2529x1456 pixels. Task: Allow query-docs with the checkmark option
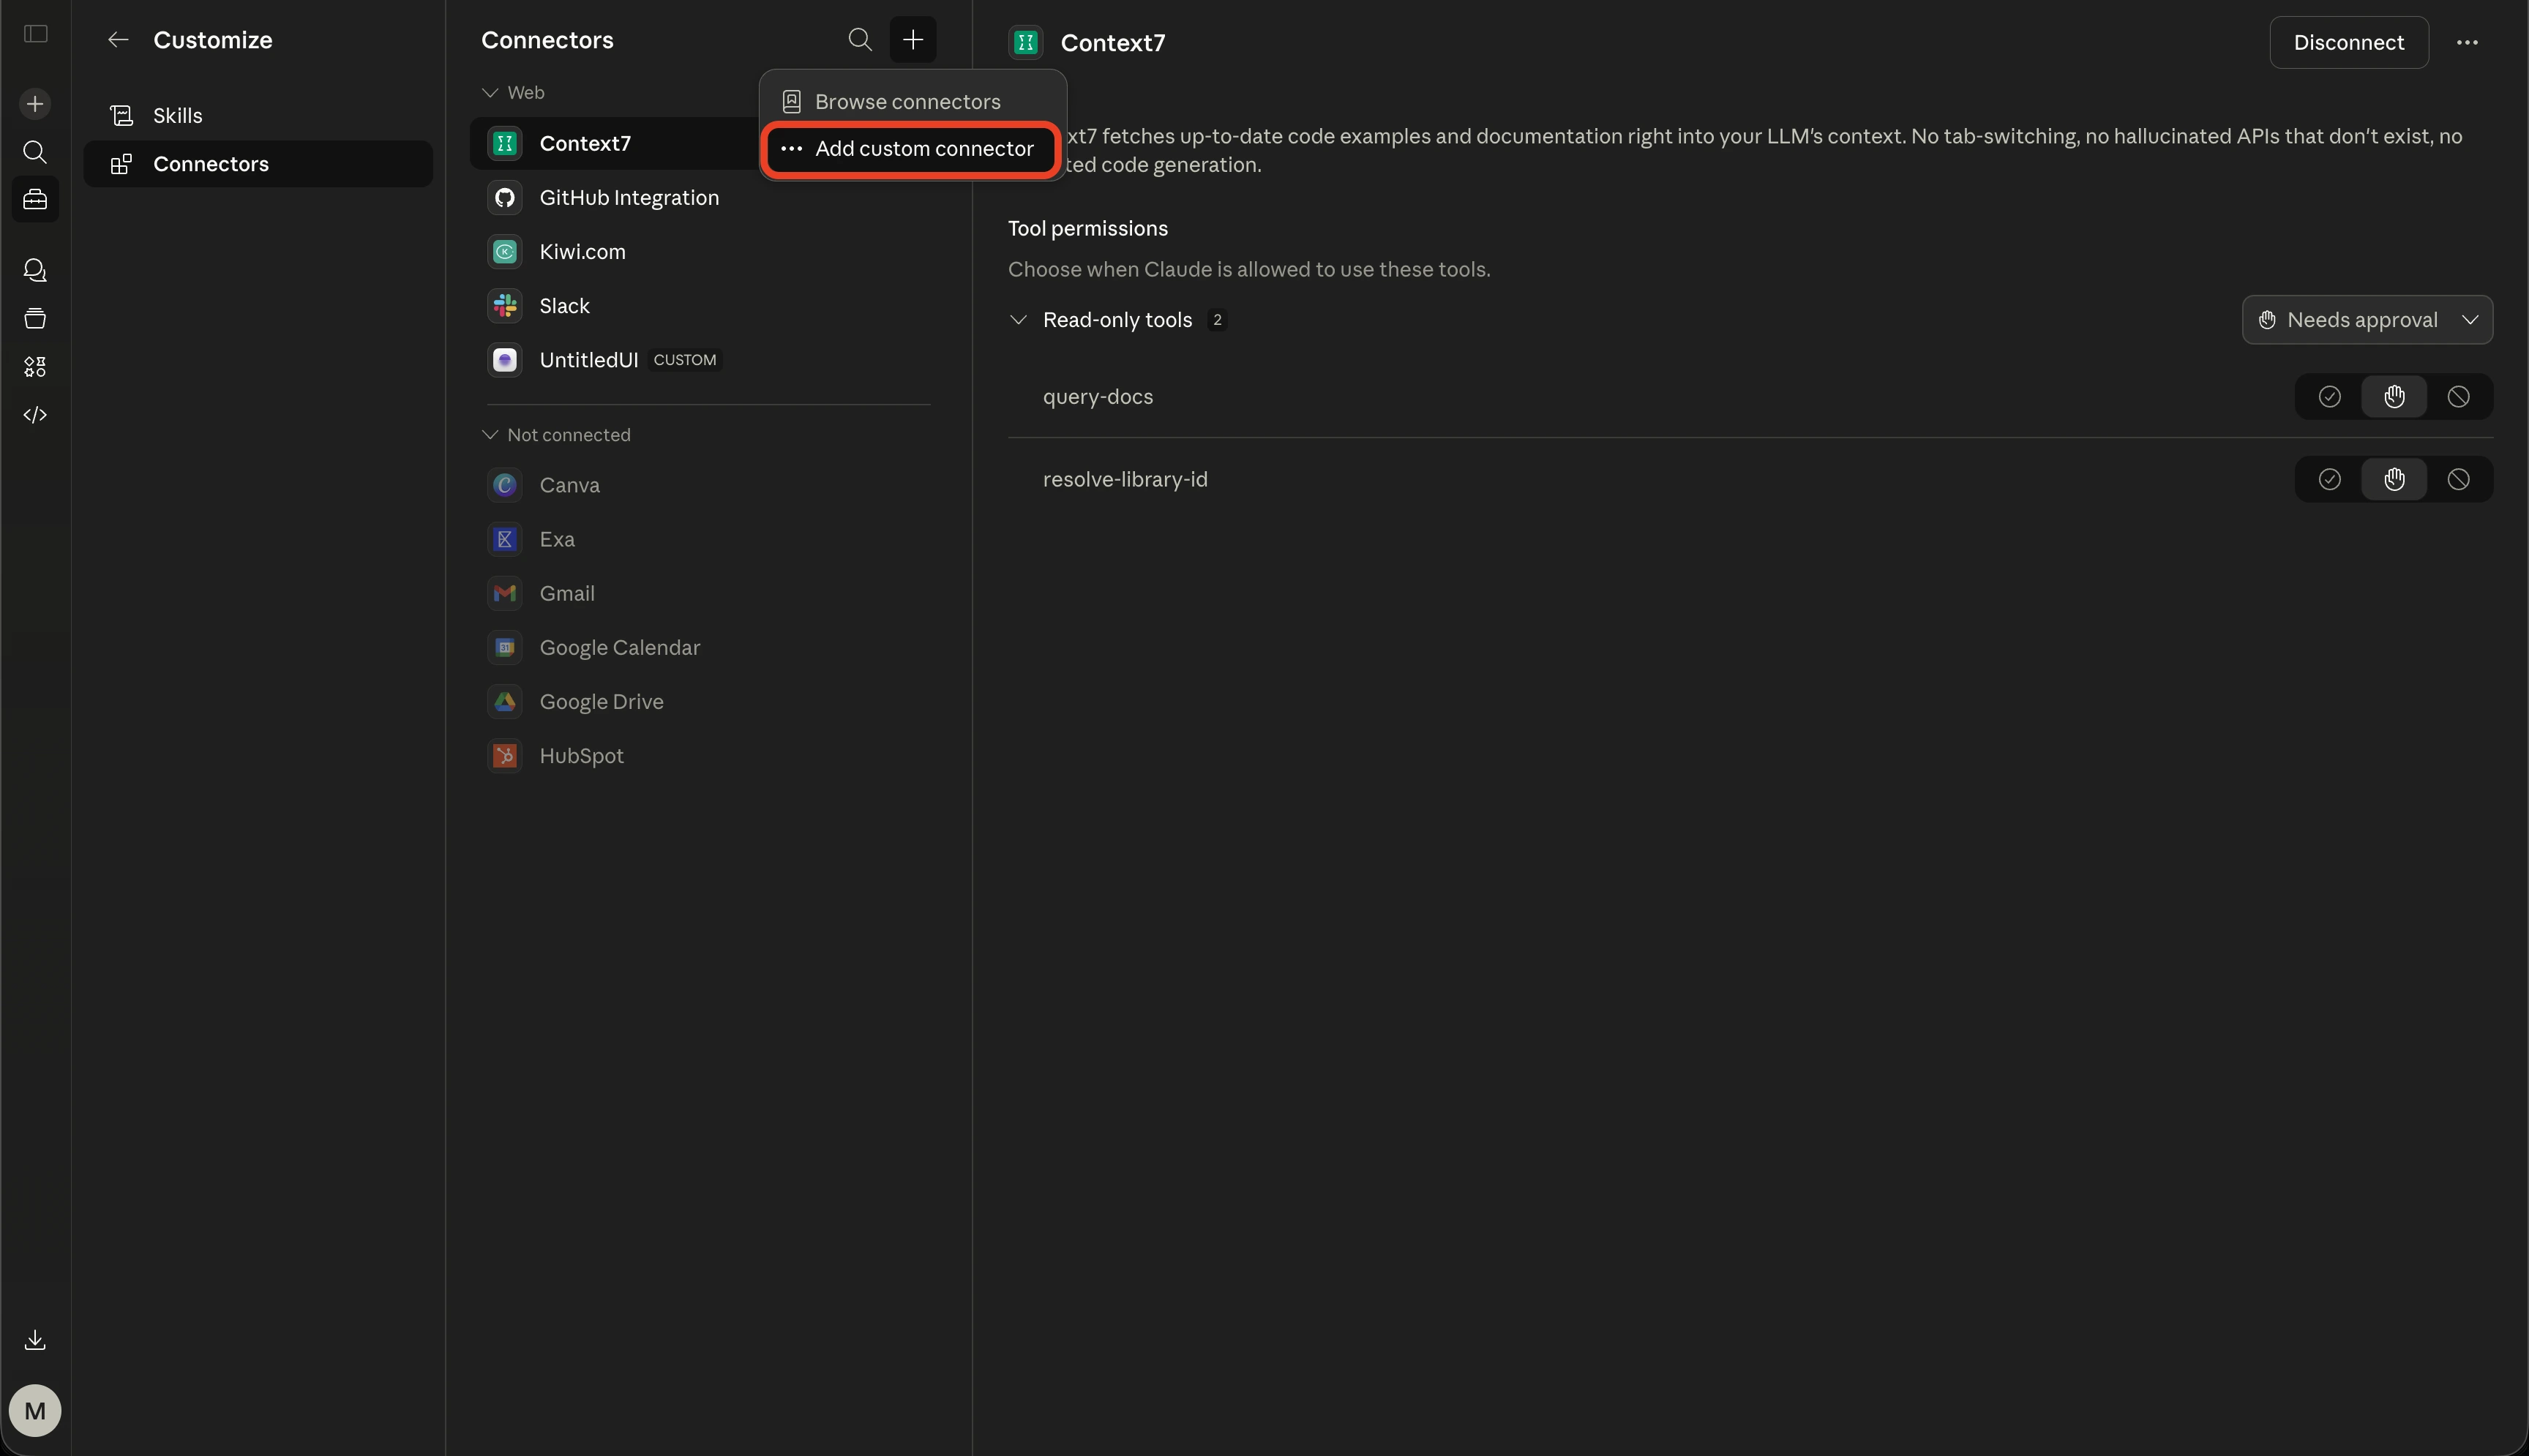coord(2330,396)
